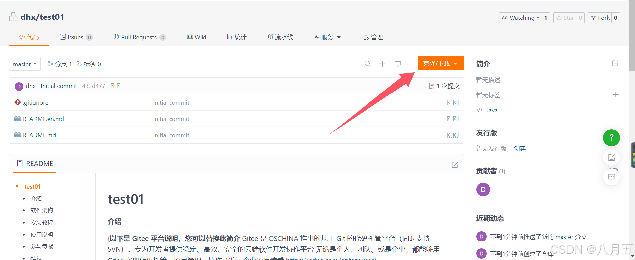Click the README.md book icon

(x=18, y=135)
